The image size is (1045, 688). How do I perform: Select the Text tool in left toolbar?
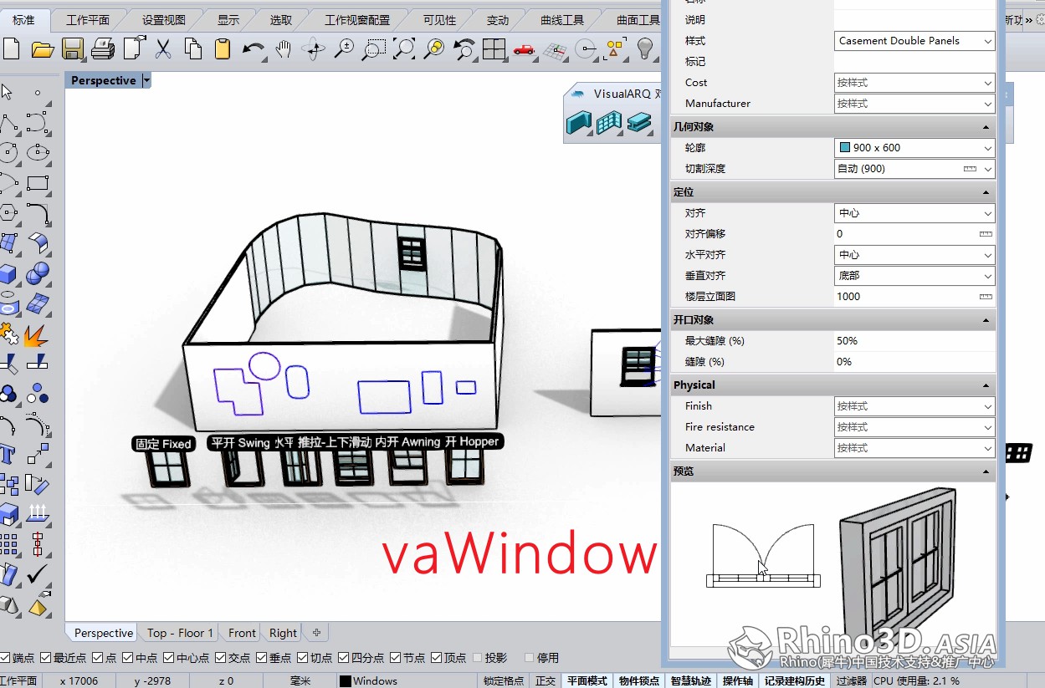pos(8,454)
